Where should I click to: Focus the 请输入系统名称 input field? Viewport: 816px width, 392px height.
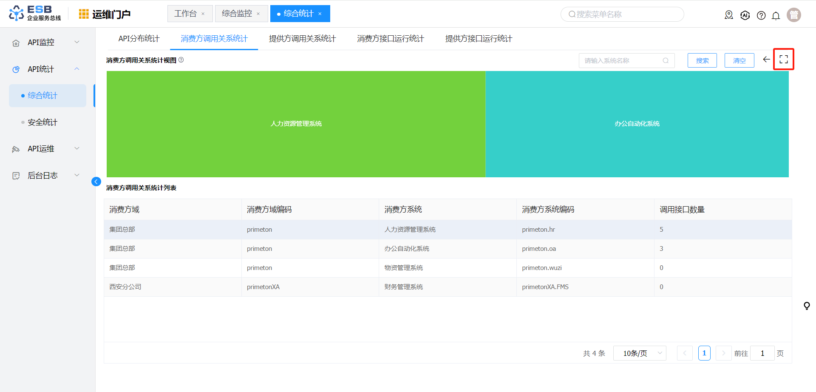pos(621,61)
